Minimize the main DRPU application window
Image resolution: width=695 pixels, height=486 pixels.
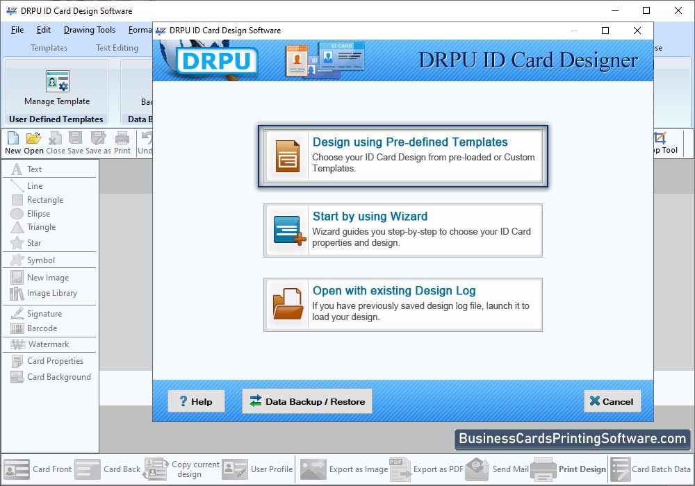(x=615, y=10)
